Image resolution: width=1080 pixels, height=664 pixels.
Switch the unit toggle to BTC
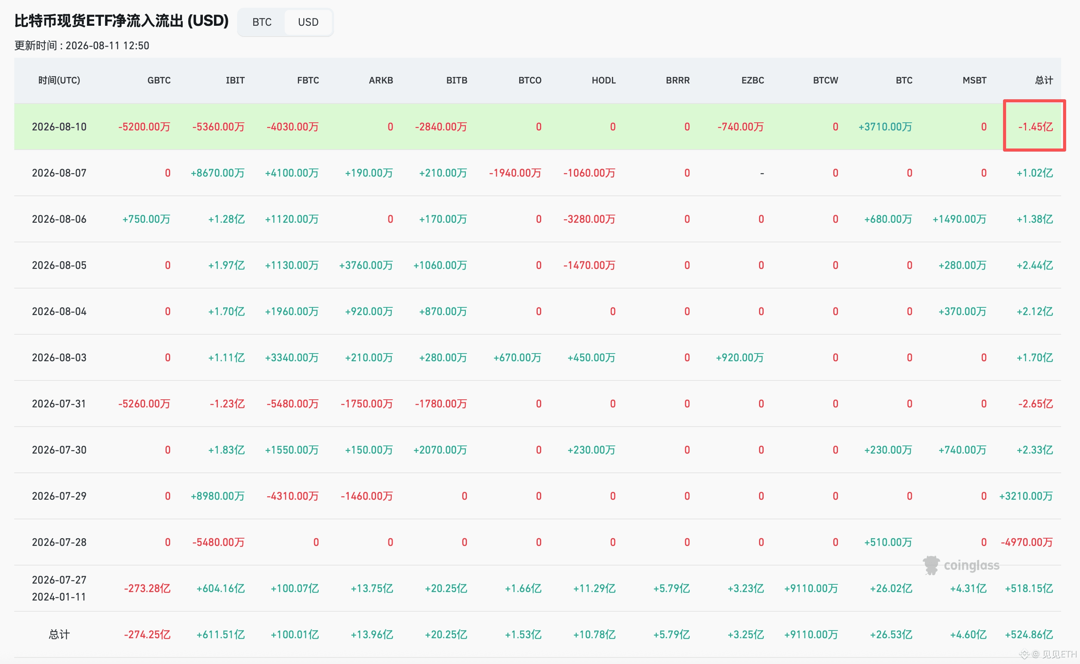pos(262,22)
